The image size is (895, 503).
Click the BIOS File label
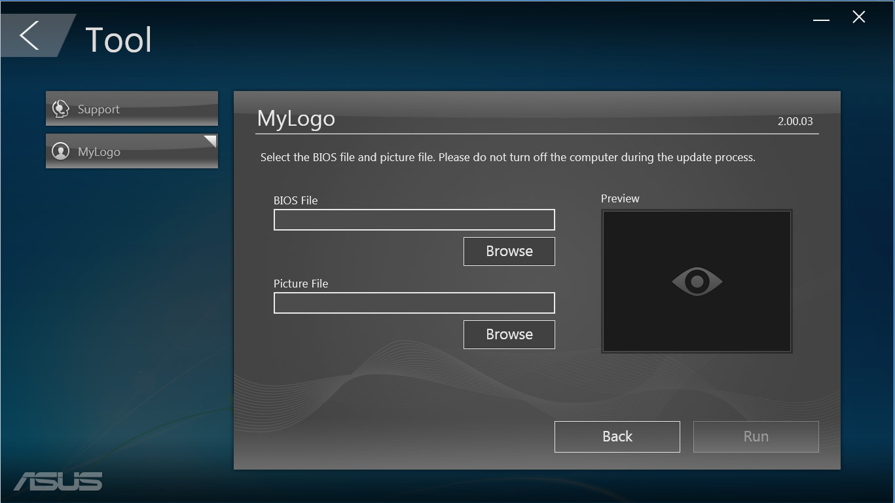[295, 200]
